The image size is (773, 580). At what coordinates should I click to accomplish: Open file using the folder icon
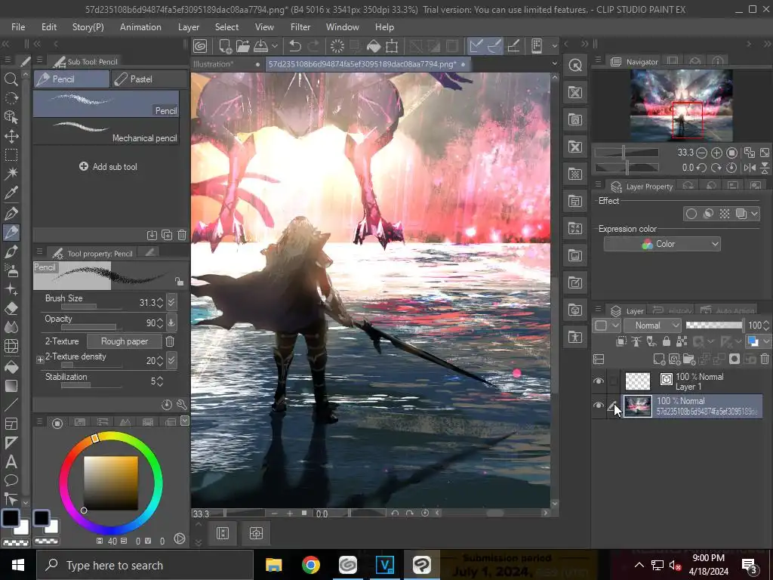pos(242,46)
